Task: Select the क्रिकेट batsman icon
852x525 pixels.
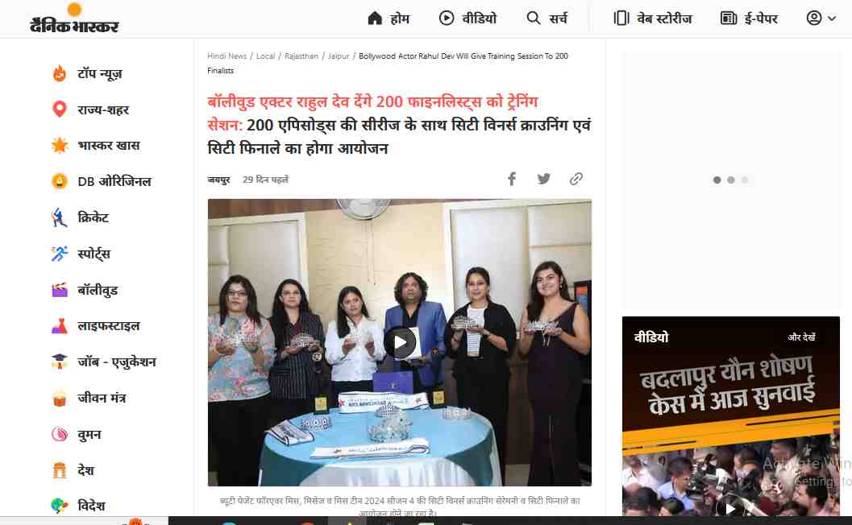Action: (60, 217)
